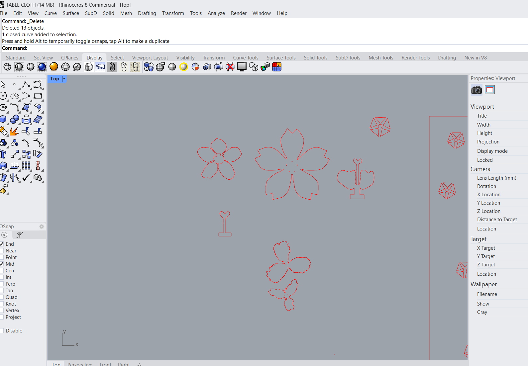The height and width of the screenshot is (366, 528).
Task: Switch to the Curve Tools toolbar tab
Action: pos(246,58)
